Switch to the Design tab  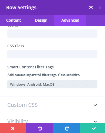click(x=41, y=20)
